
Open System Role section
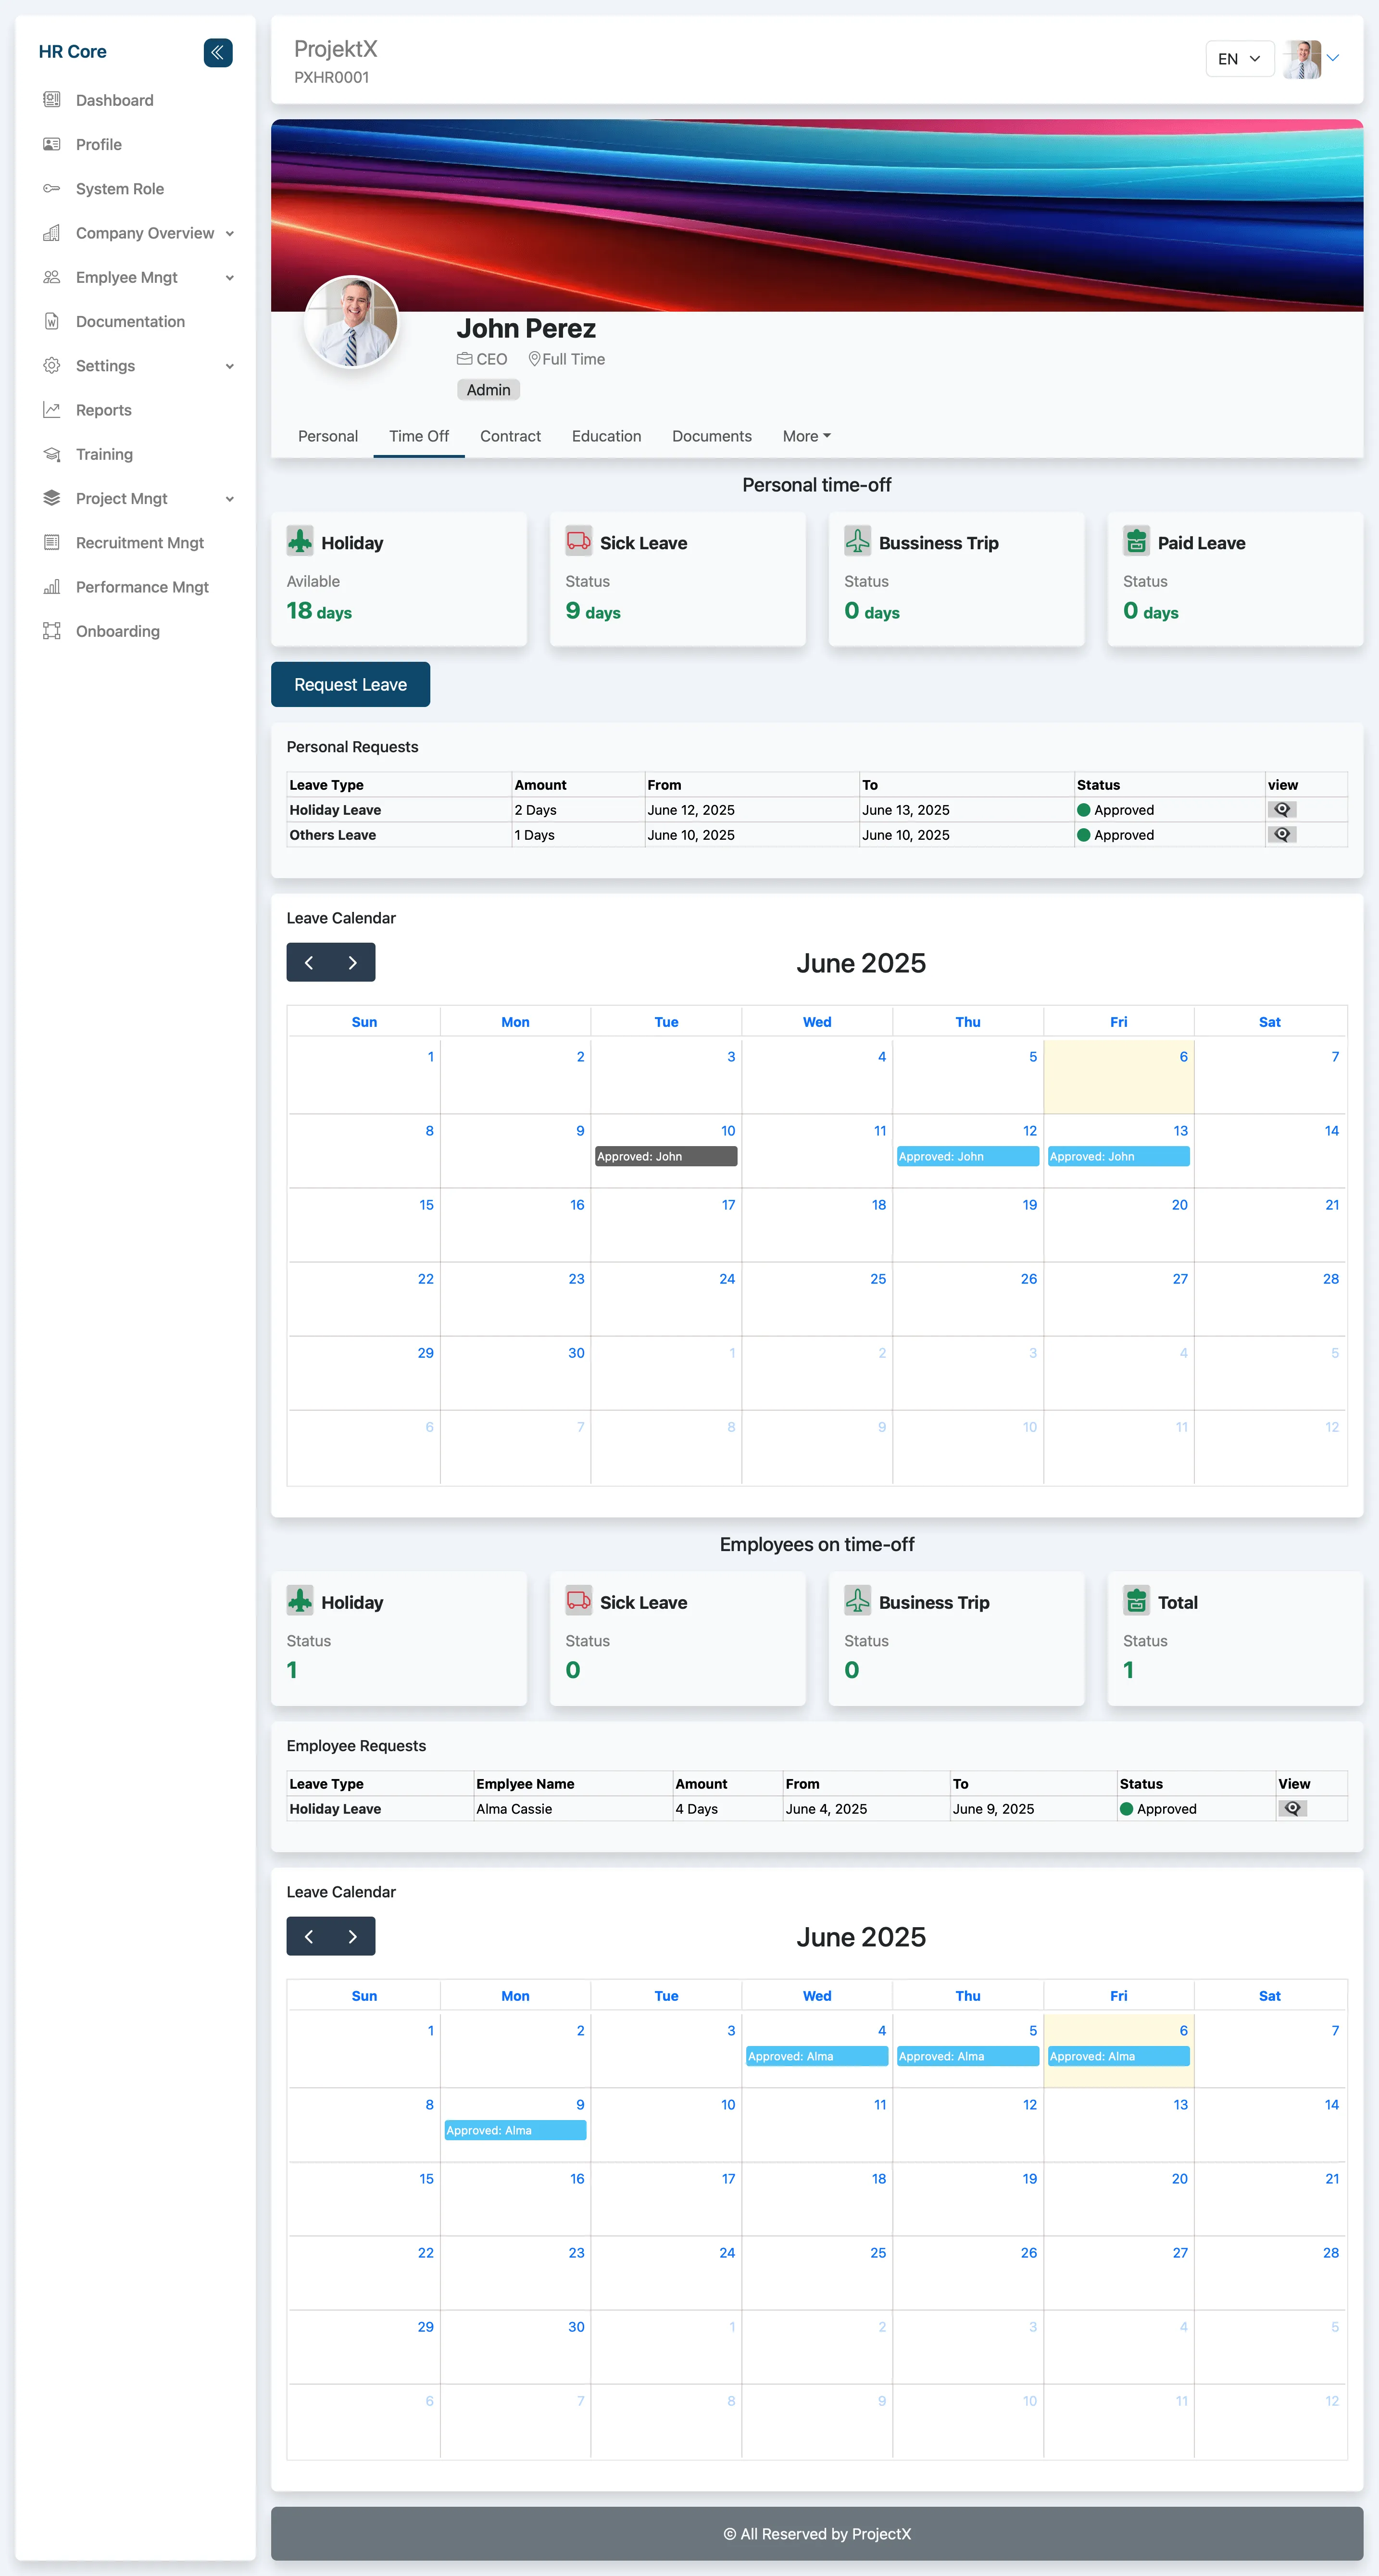coord(119,188)
